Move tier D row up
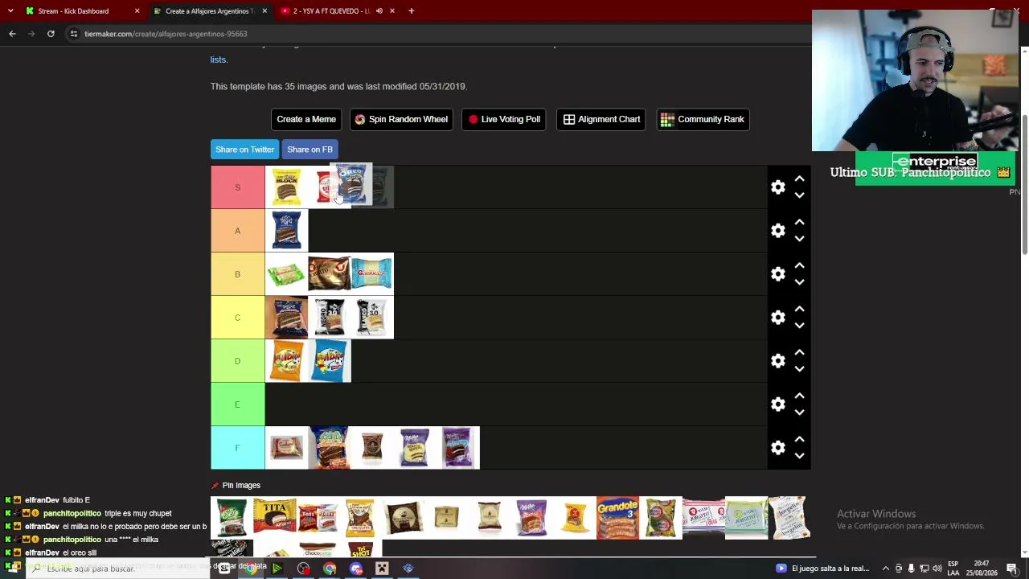The image size is (1029, 579). 799,352
